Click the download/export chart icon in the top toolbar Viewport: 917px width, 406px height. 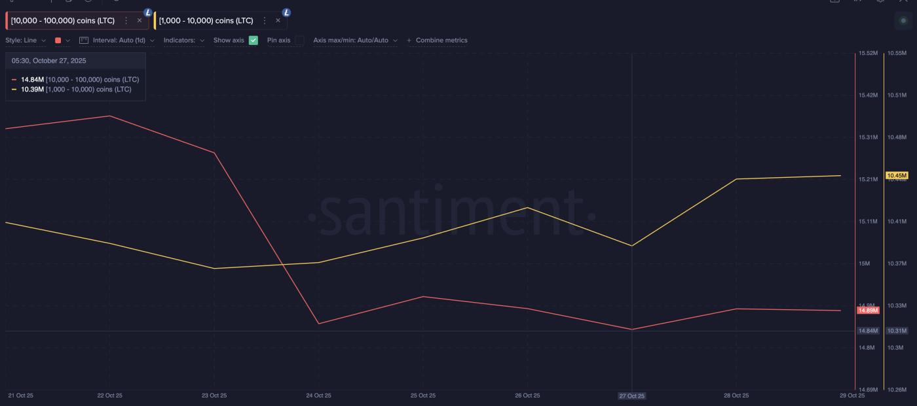[834, 3]
